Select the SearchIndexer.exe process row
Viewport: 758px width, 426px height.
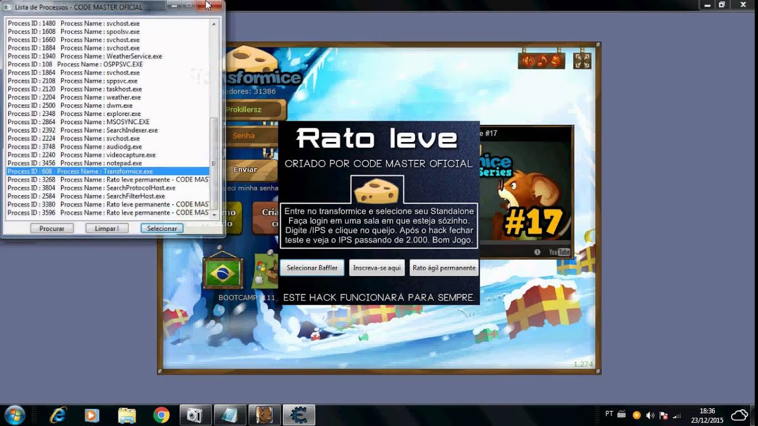(x=108, y=130)
